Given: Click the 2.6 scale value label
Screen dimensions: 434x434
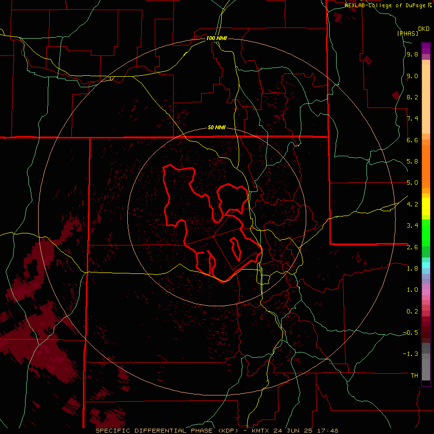Looking at the screenshot, I should coord(412,247).
